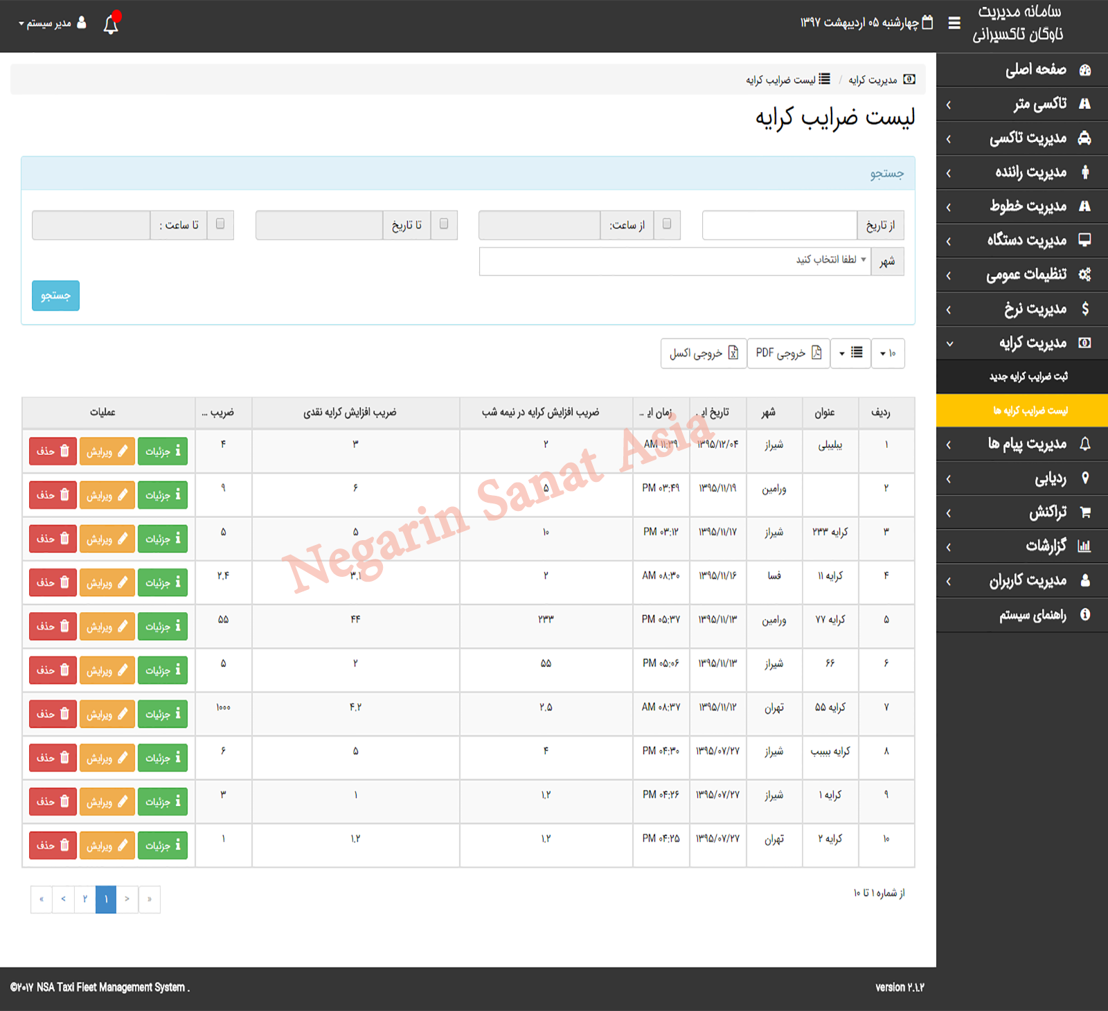This screenshot has width=1108, height=1011.
Task: Open the راهنمای سیستم menu item
Action: (1022, 615)
